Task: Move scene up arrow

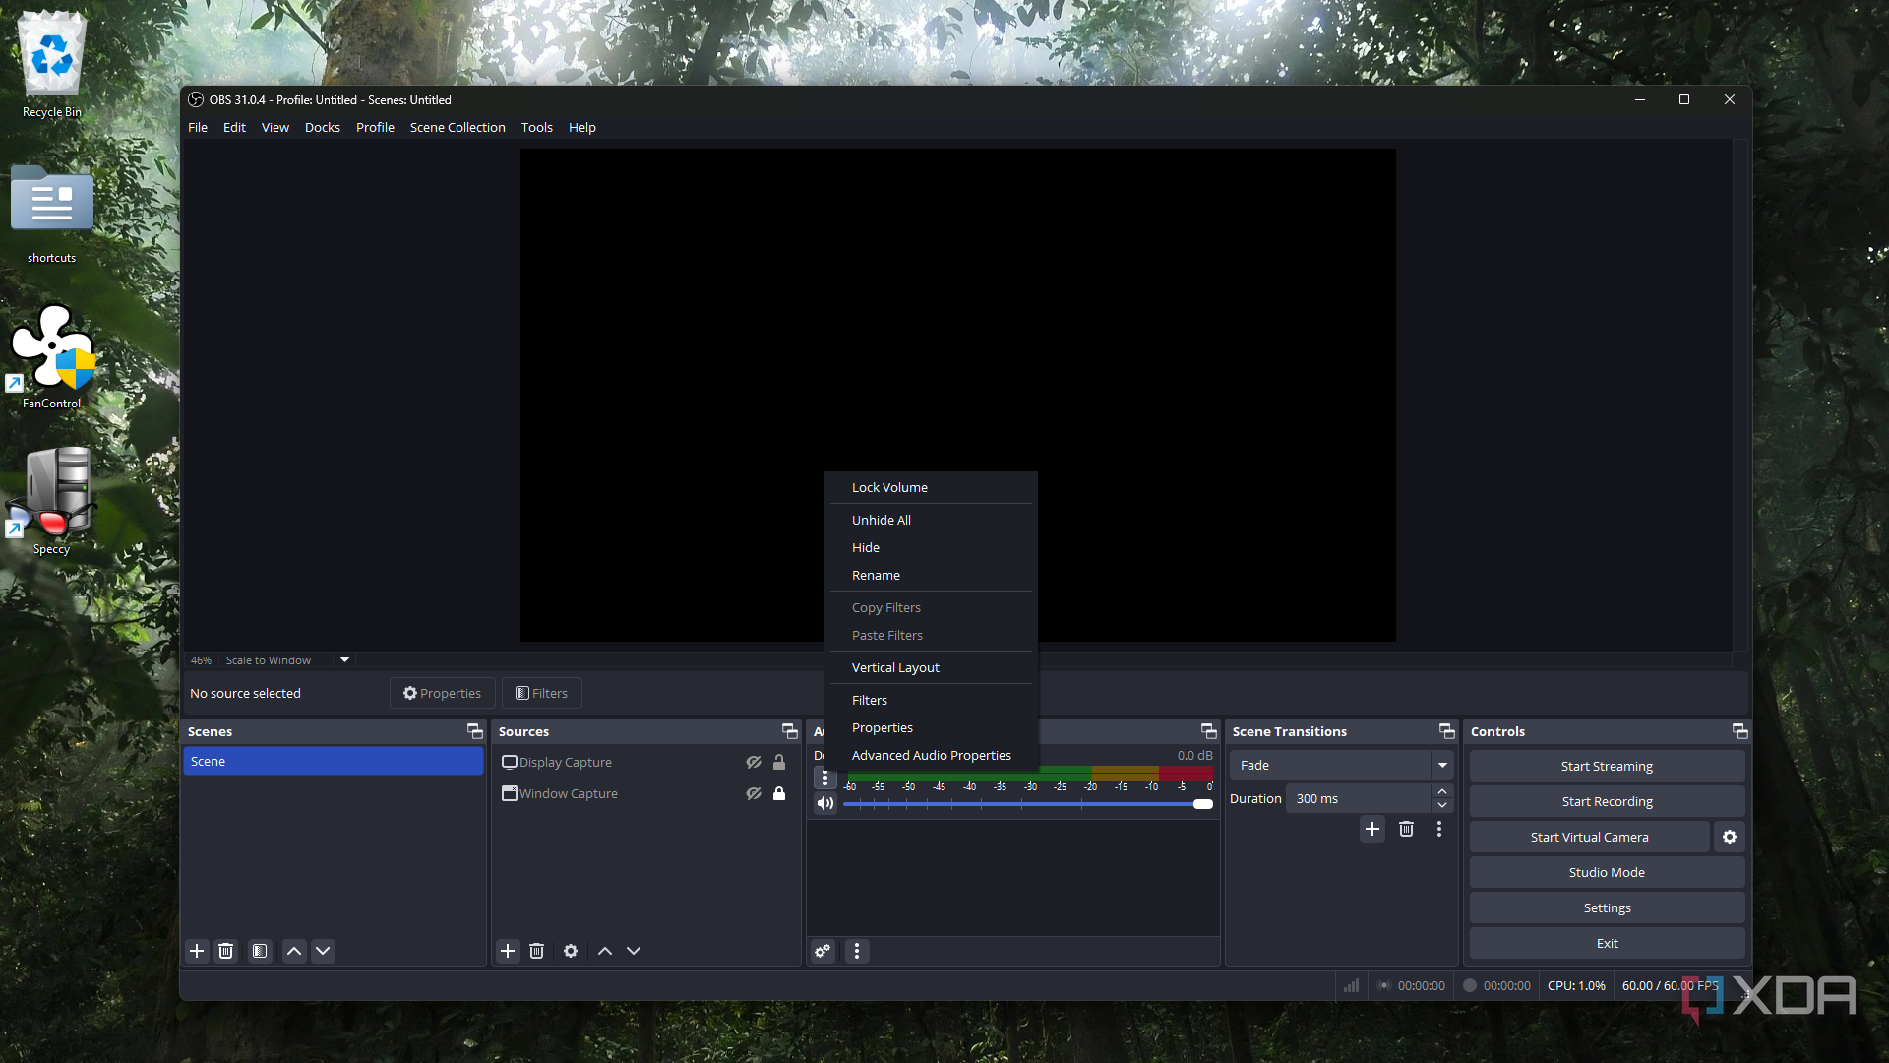Action: [294, 951]
